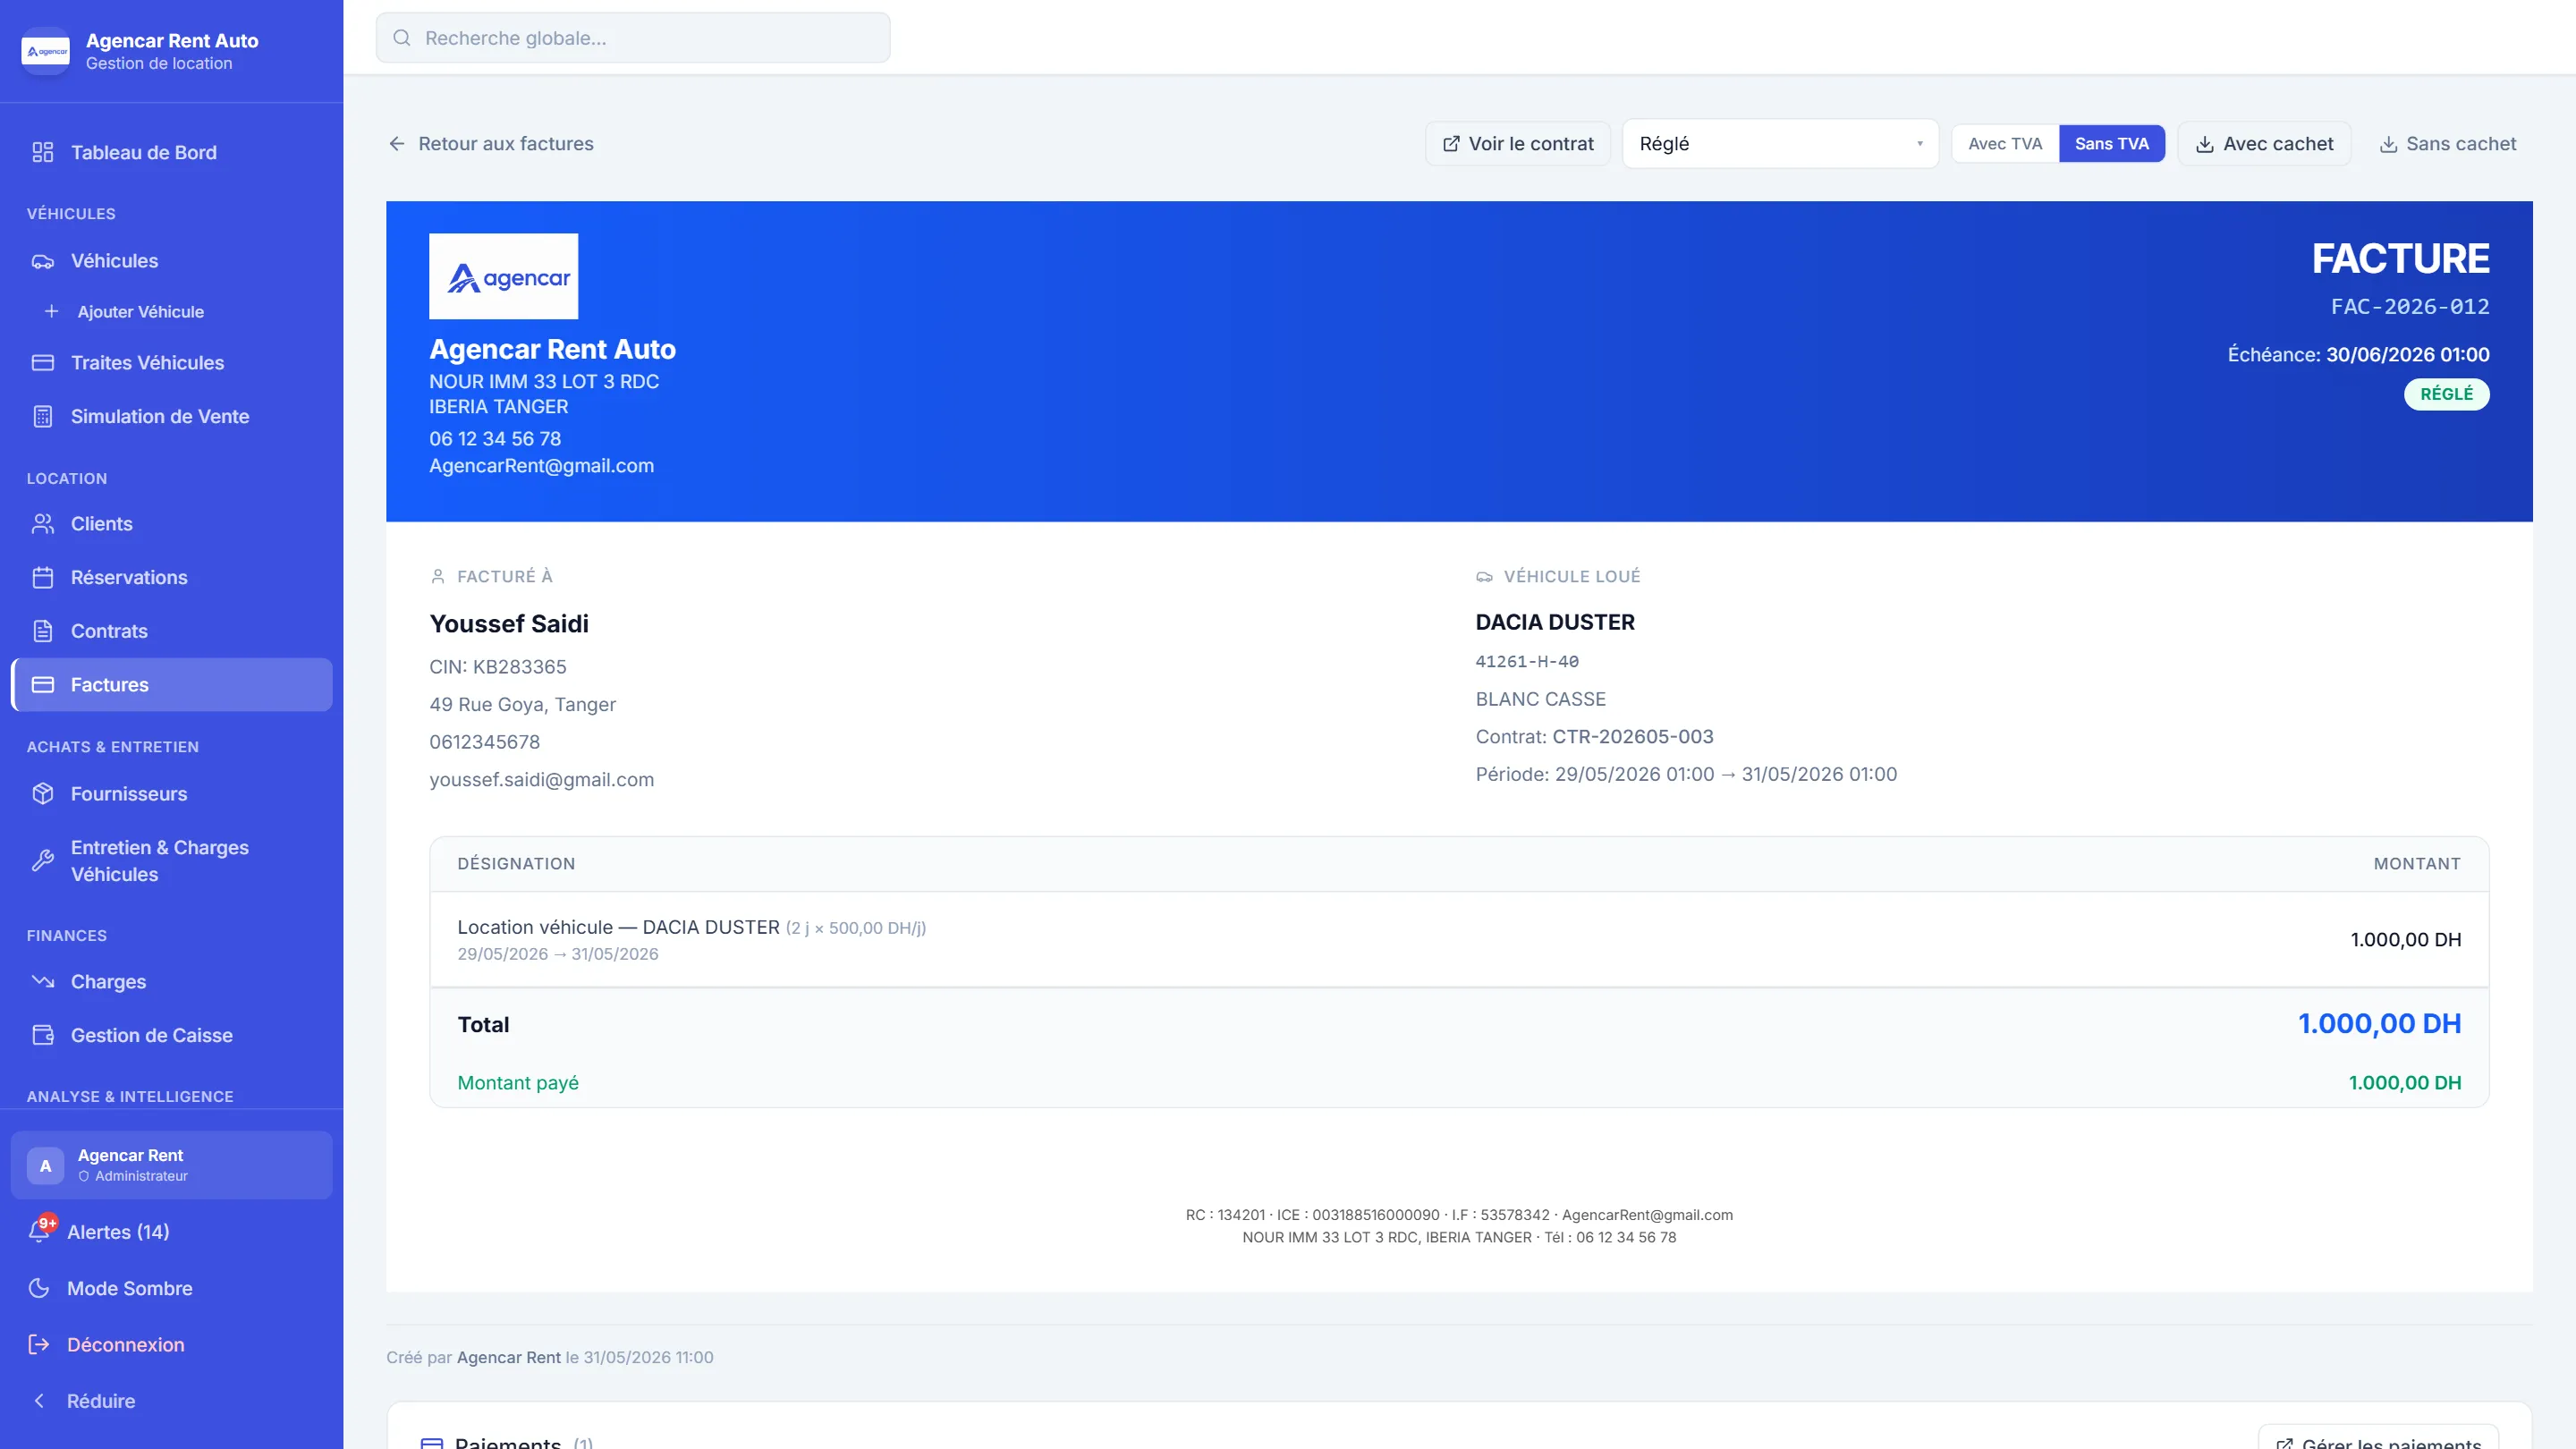Click the magnifier icon in the search bar
The height and width of the screenshot is (1449, 2576).
coord(402,38)
